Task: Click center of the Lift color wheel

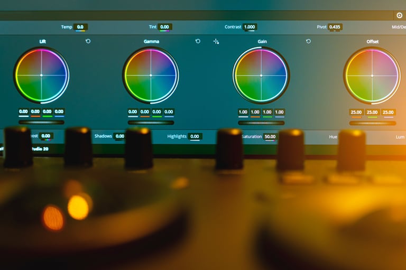Action: point(41,76)
